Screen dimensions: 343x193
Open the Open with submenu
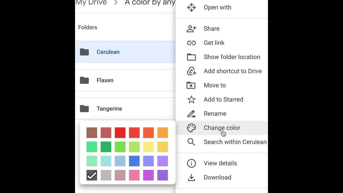click(x=217, y=8)
